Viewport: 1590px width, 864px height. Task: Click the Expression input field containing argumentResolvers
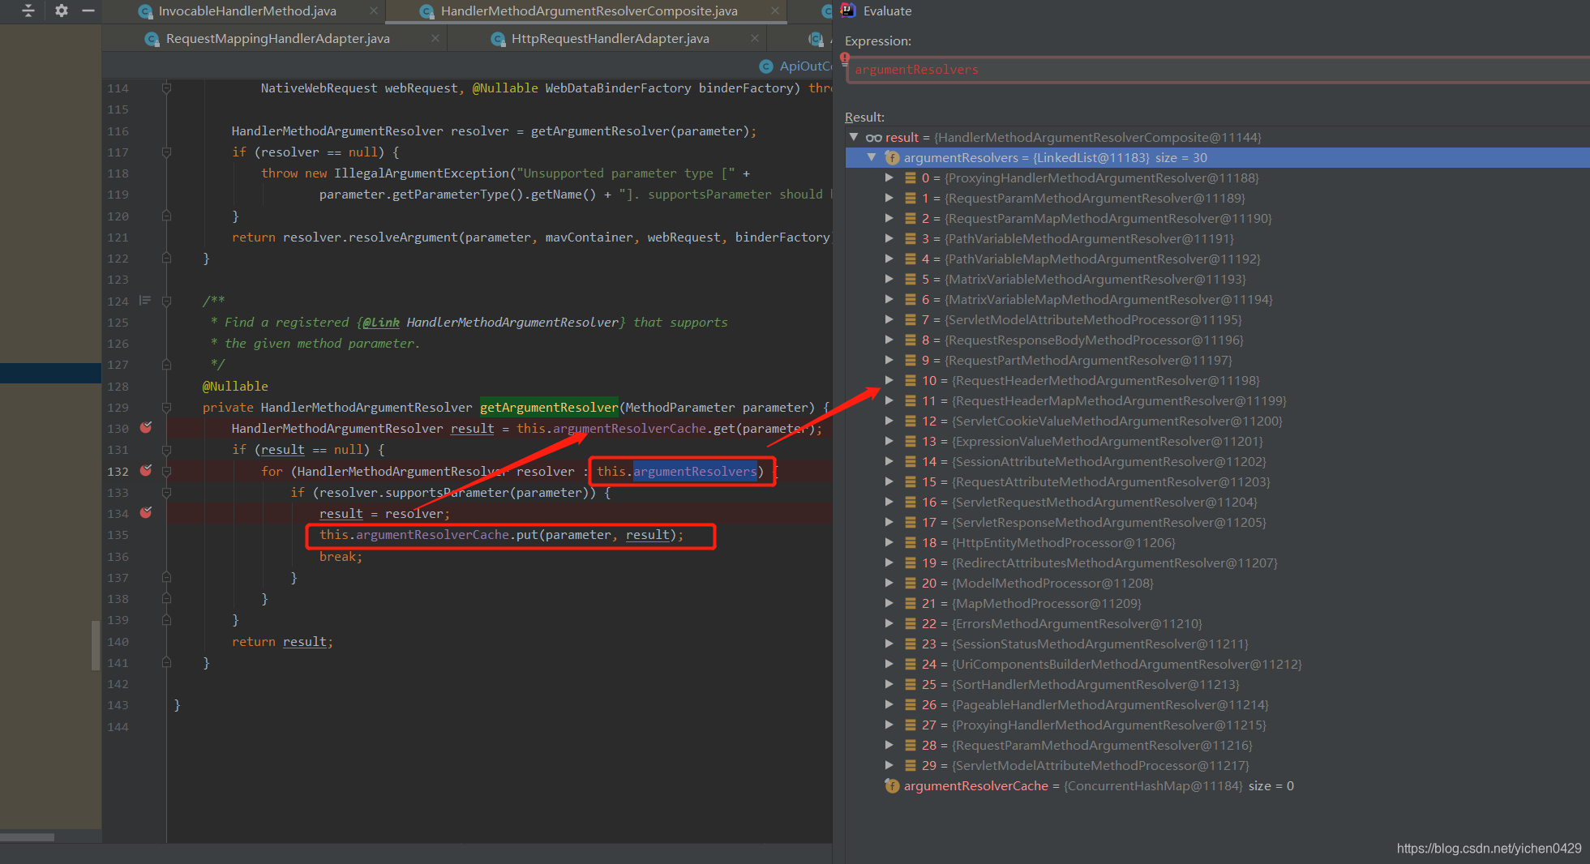click(x=1217, y=70)
